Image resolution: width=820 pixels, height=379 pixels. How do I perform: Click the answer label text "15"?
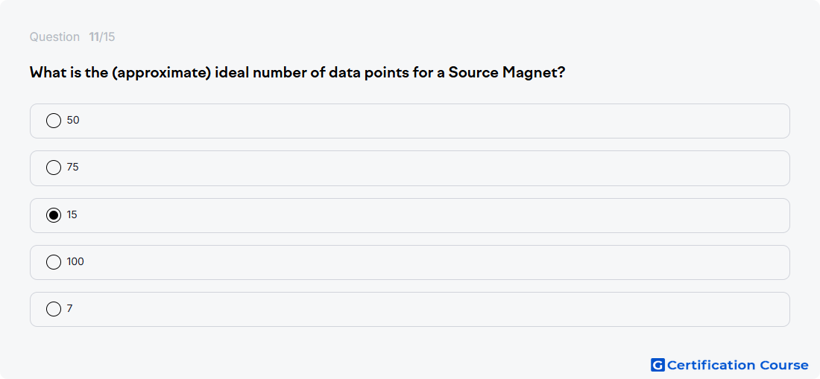72,214
